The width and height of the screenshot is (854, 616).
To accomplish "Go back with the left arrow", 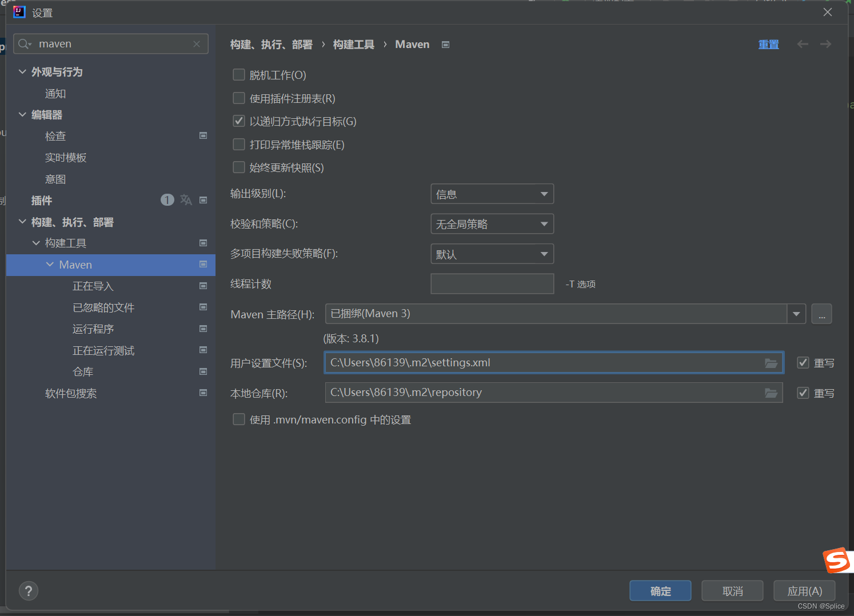I will pos(803,44).
